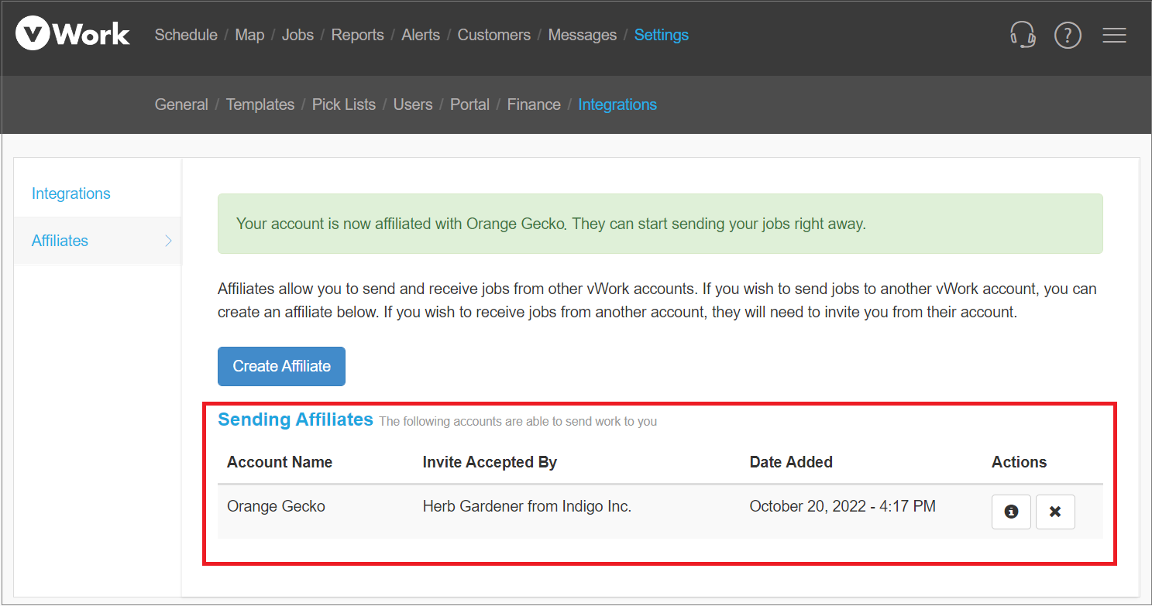Click the Actions column header

[1019, 462]
